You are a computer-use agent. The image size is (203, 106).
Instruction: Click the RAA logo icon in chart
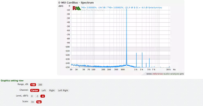pyautogui.click(x=76, y=8)
